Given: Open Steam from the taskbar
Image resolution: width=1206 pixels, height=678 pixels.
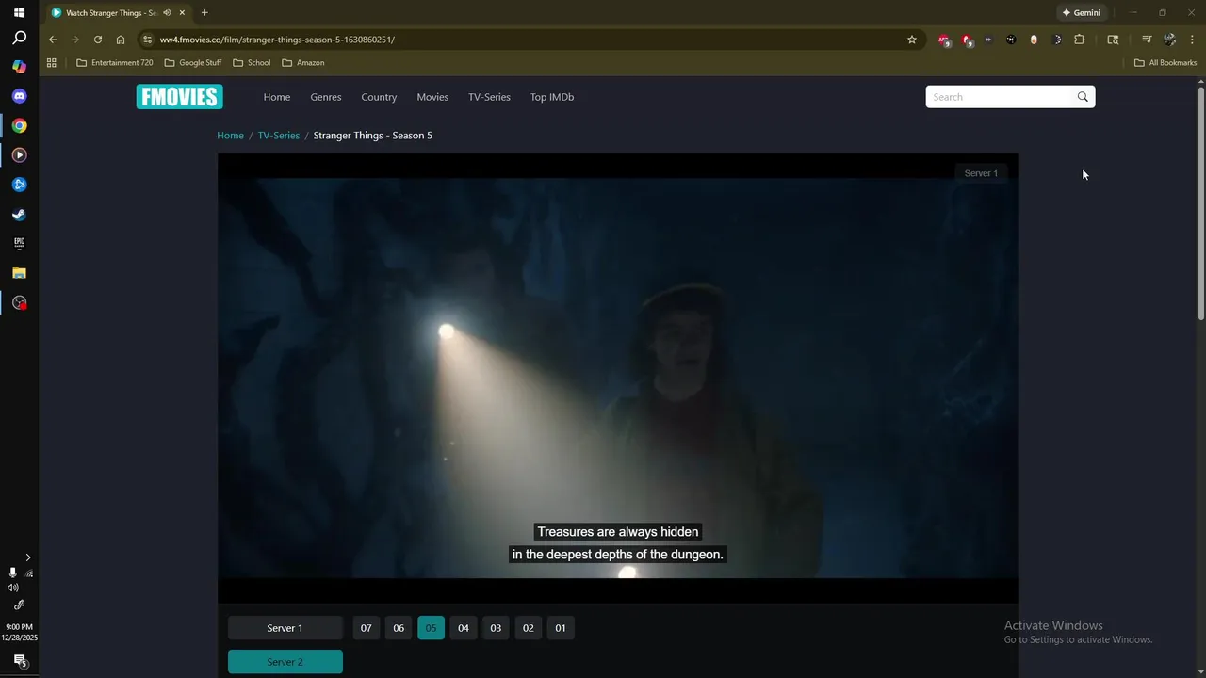Looking at the screenshot, I should [19, 214].
